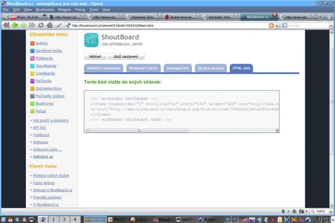This screenshot has width=335, height=223.
Task: Switch to virtual desktop 3 in taskbar
Action: click(x=64, y=219)
